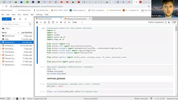
Task: Click the TSU breadcrumb folder
Action: coord(8,29)
